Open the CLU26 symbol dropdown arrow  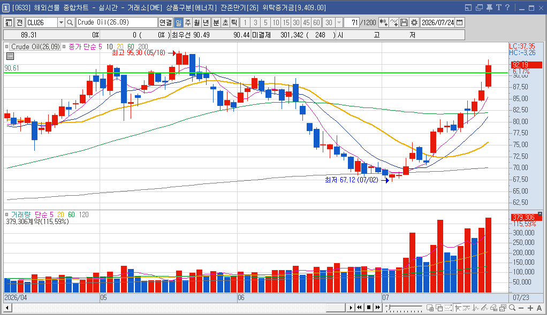[x=61, y=22]
